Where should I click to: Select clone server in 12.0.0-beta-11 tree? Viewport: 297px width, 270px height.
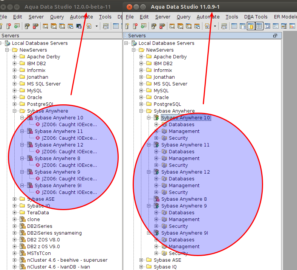click(33, 220)
